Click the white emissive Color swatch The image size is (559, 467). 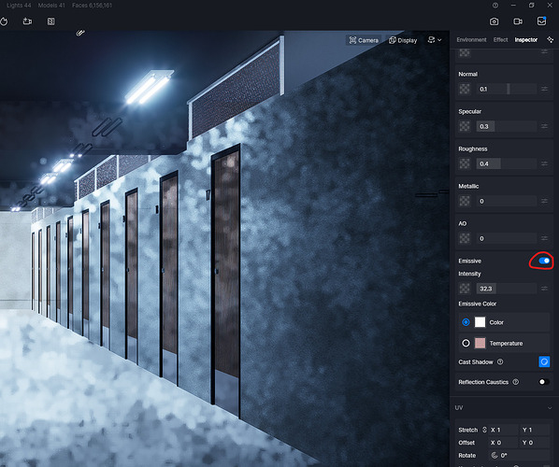[480, 322]
